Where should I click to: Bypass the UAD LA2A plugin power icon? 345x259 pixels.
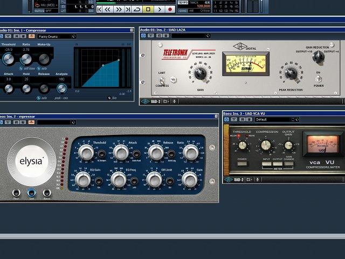coord(143,36)
